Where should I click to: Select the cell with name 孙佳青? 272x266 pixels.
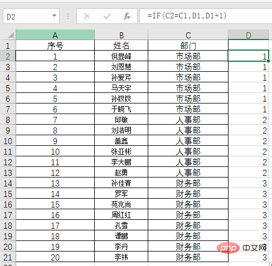pos(121,183)
